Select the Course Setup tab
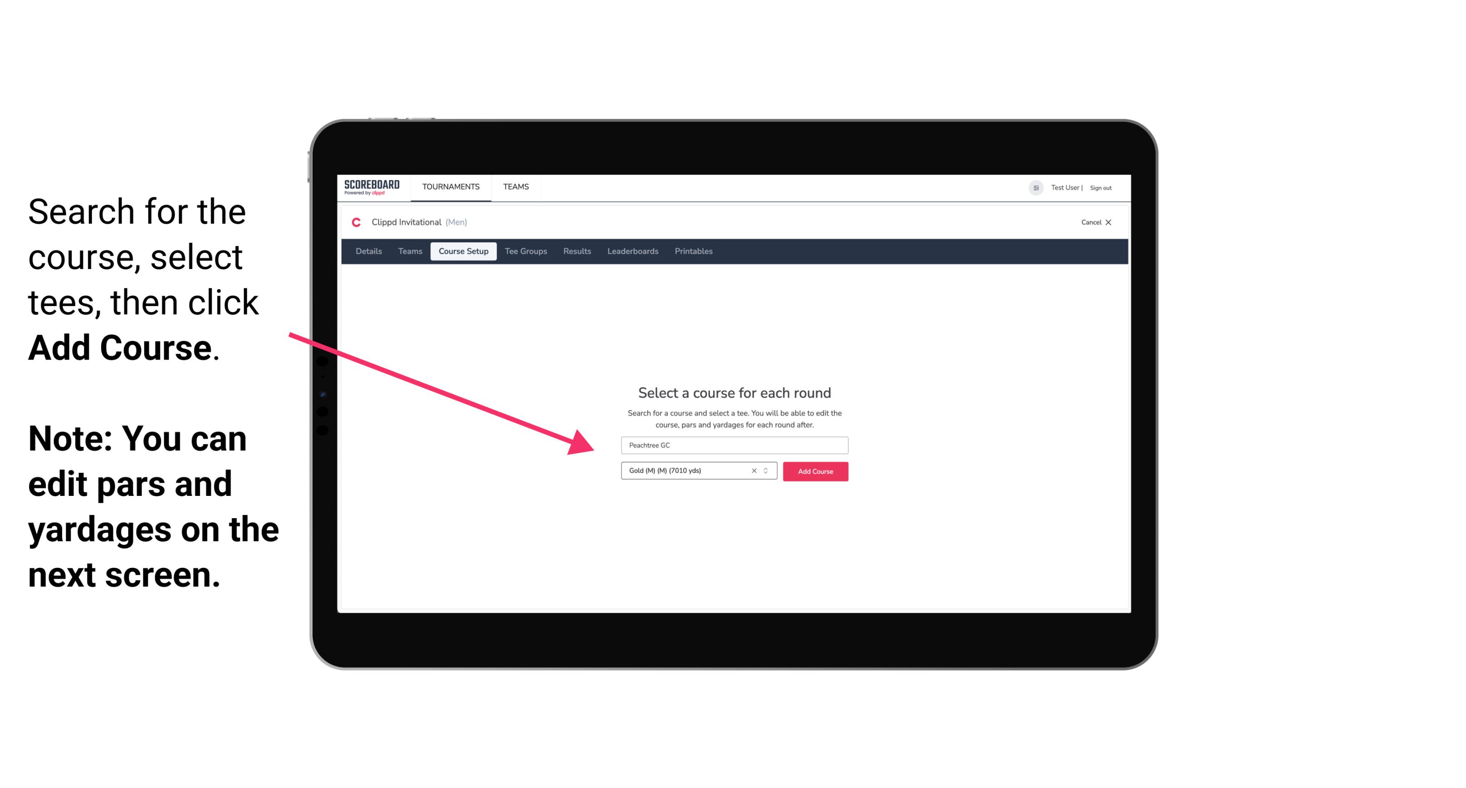 click(x=463, y=251)
